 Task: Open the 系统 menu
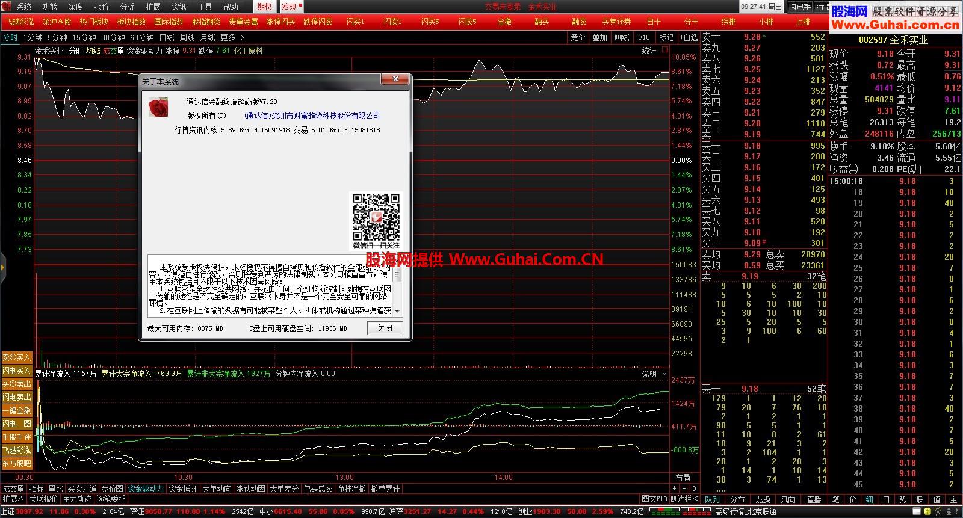coord(23,7)
